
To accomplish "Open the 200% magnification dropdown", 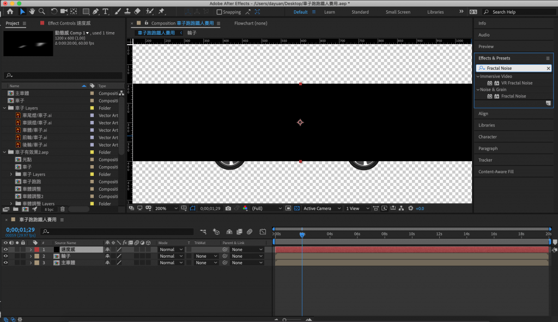I will click(166, 208).
